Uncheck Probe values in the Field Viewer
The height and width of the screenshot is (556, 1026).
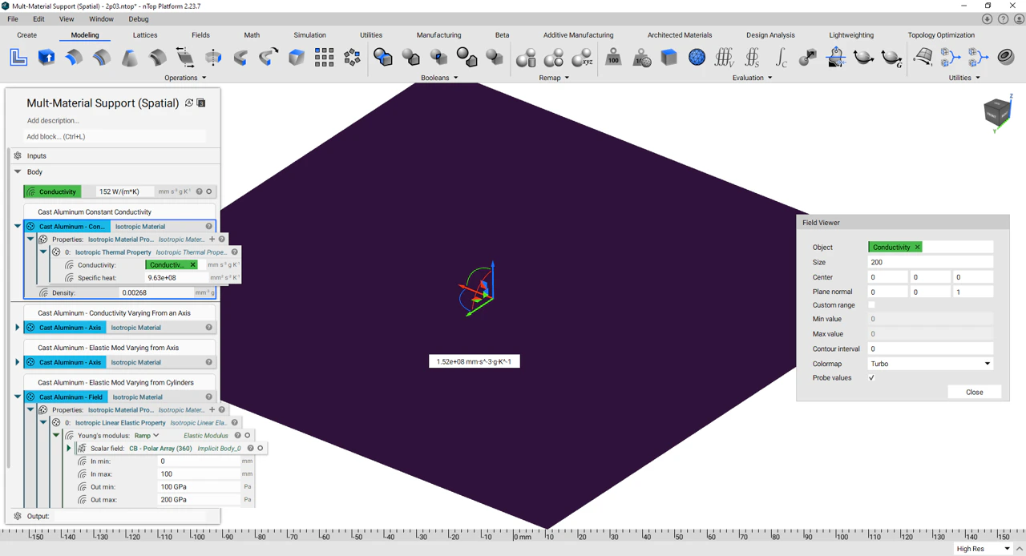(x=871, y=377)
